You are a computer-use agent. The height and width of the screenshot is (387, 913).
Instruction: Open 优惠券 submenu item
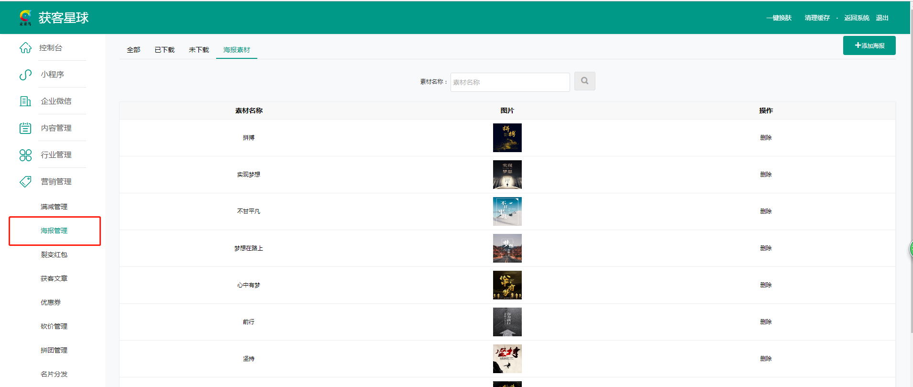[51, 302]
